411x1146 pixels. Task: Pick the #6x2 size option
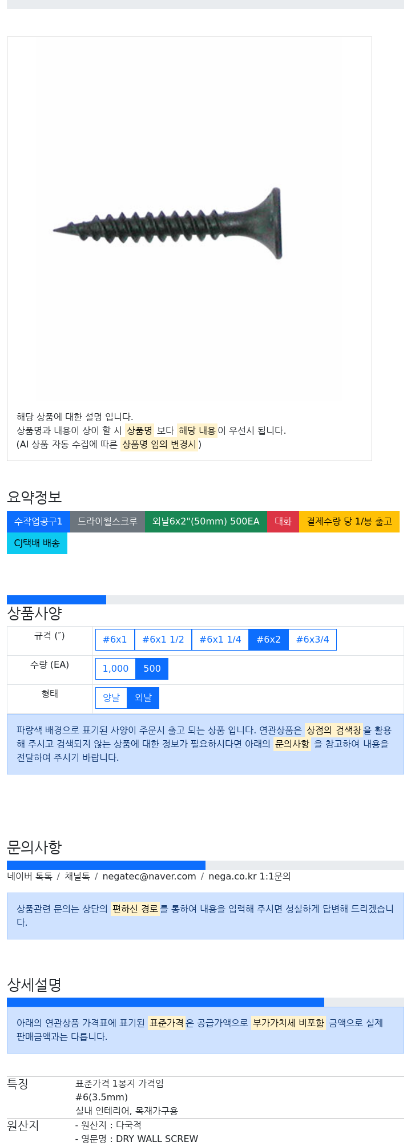(269, 640)
